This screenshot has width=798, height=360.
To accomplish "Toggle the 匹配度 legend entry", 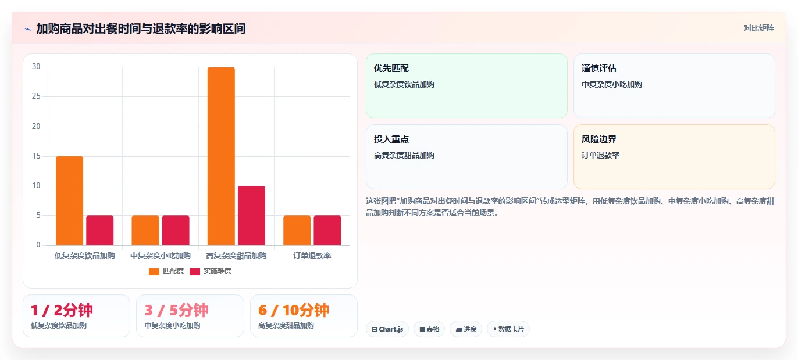I will coord(166,271).
